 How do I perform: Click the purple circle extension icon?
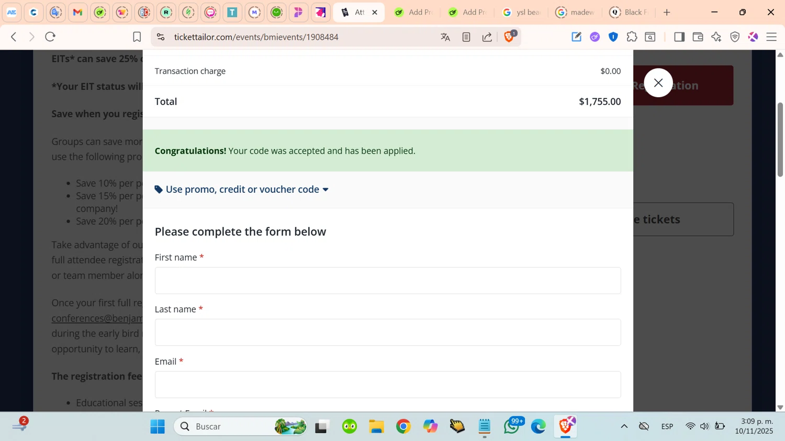pos(595,37)
